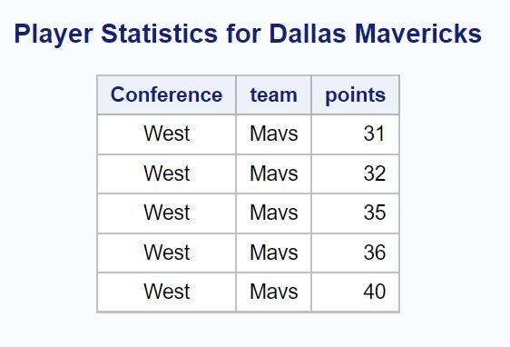The width and height of the screenshot is (510, 347).
Task: Click the Player Statistics for Dallas Mavericks title
Action: (248, 34)
